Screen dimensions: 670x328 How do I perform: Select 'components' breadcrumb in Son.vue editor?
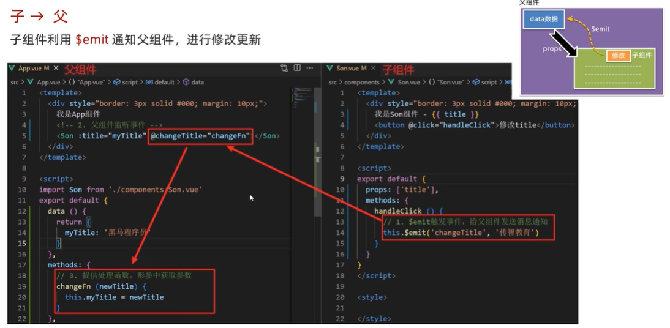362,82
